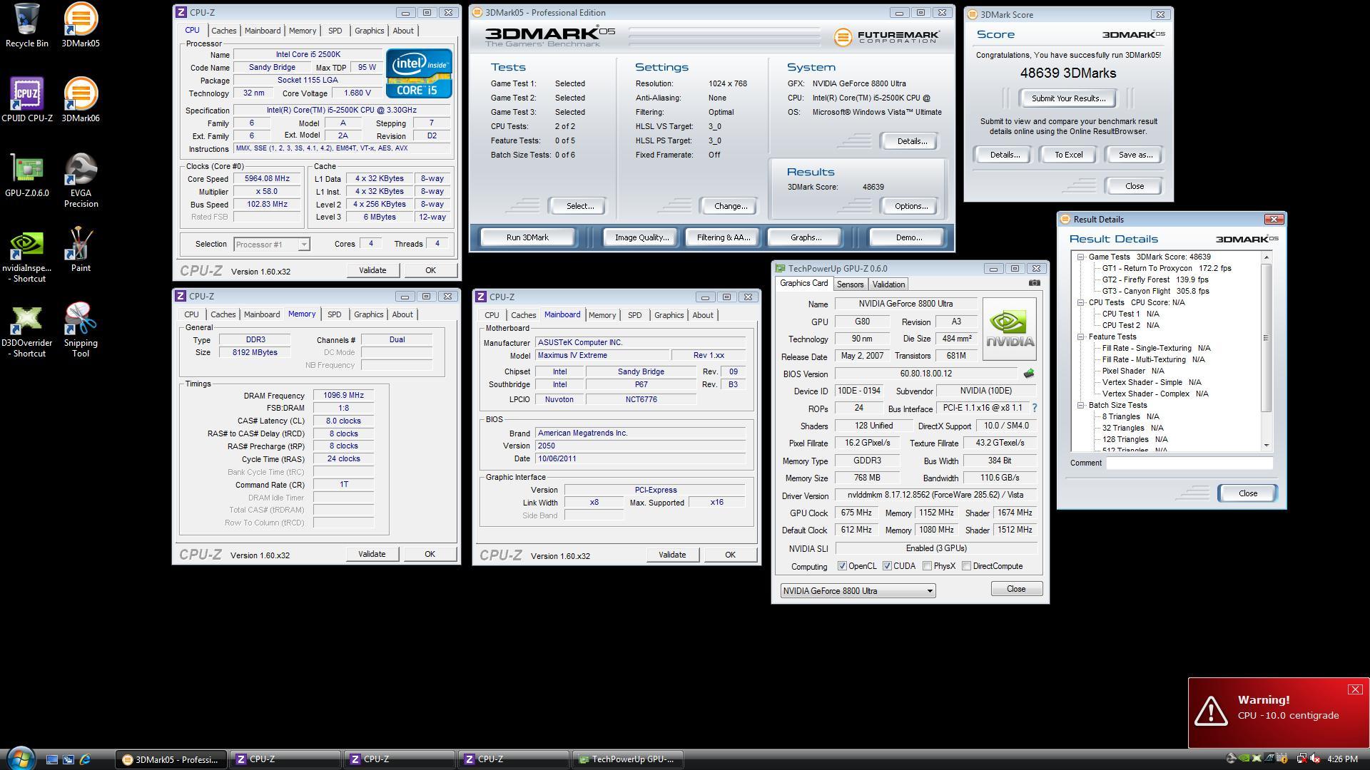Toggle the CUDA checkbox in GPU-Z
This screenshot has width=1370, height=770.
point(887,566)
